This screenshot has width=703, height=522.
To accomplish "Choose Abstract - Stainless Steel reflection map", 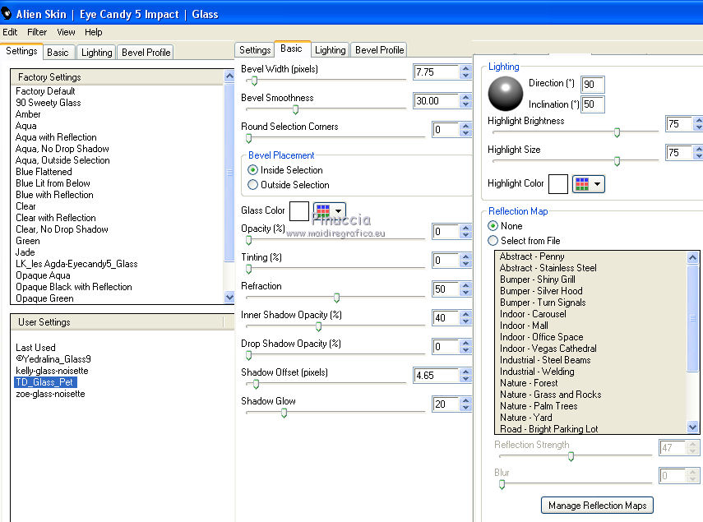I will (548, 268).
